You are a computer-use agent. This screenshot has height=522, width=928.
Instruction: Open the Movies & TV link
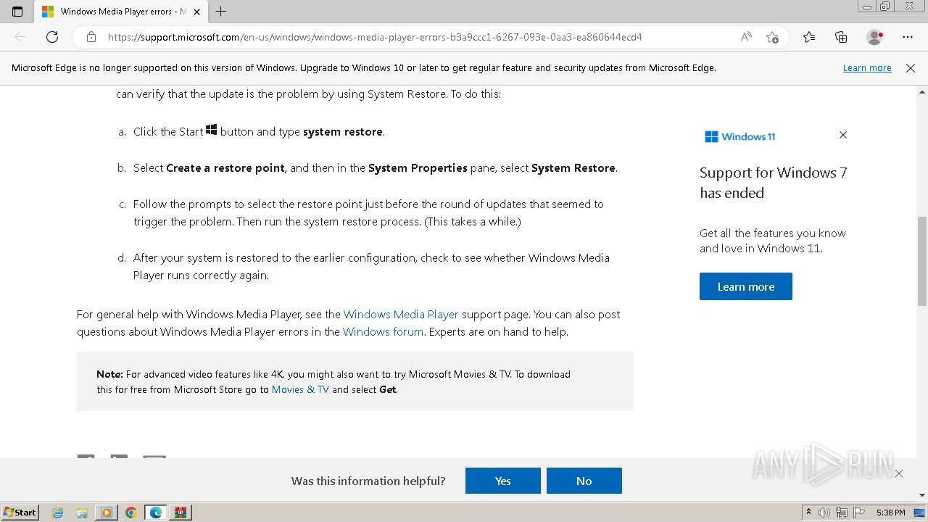[x=300, y=389]
